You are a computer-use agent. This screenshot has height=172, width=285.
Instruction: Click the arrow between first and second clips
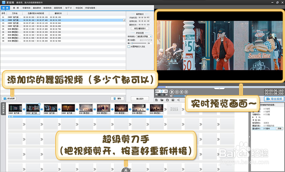[24, 109]
